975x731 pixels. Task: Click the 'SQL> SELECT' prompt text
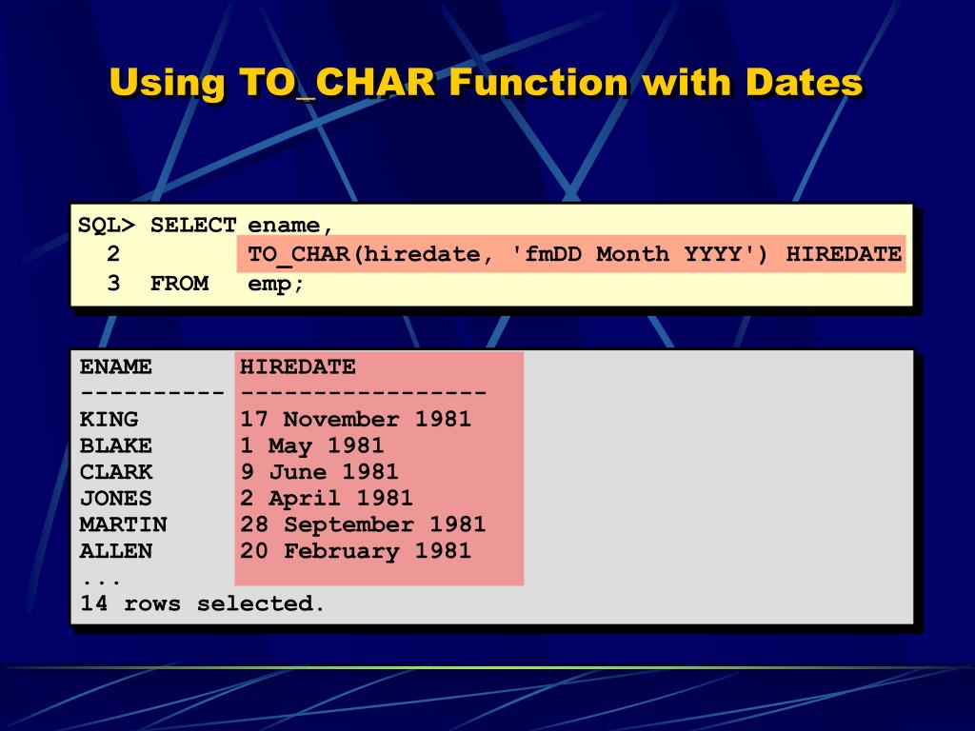(157, 225)
